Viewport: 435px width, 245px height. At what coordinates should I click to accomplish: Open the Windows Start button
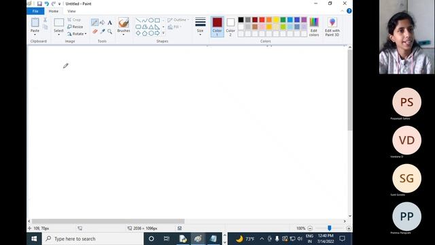[x=34, y=239]
